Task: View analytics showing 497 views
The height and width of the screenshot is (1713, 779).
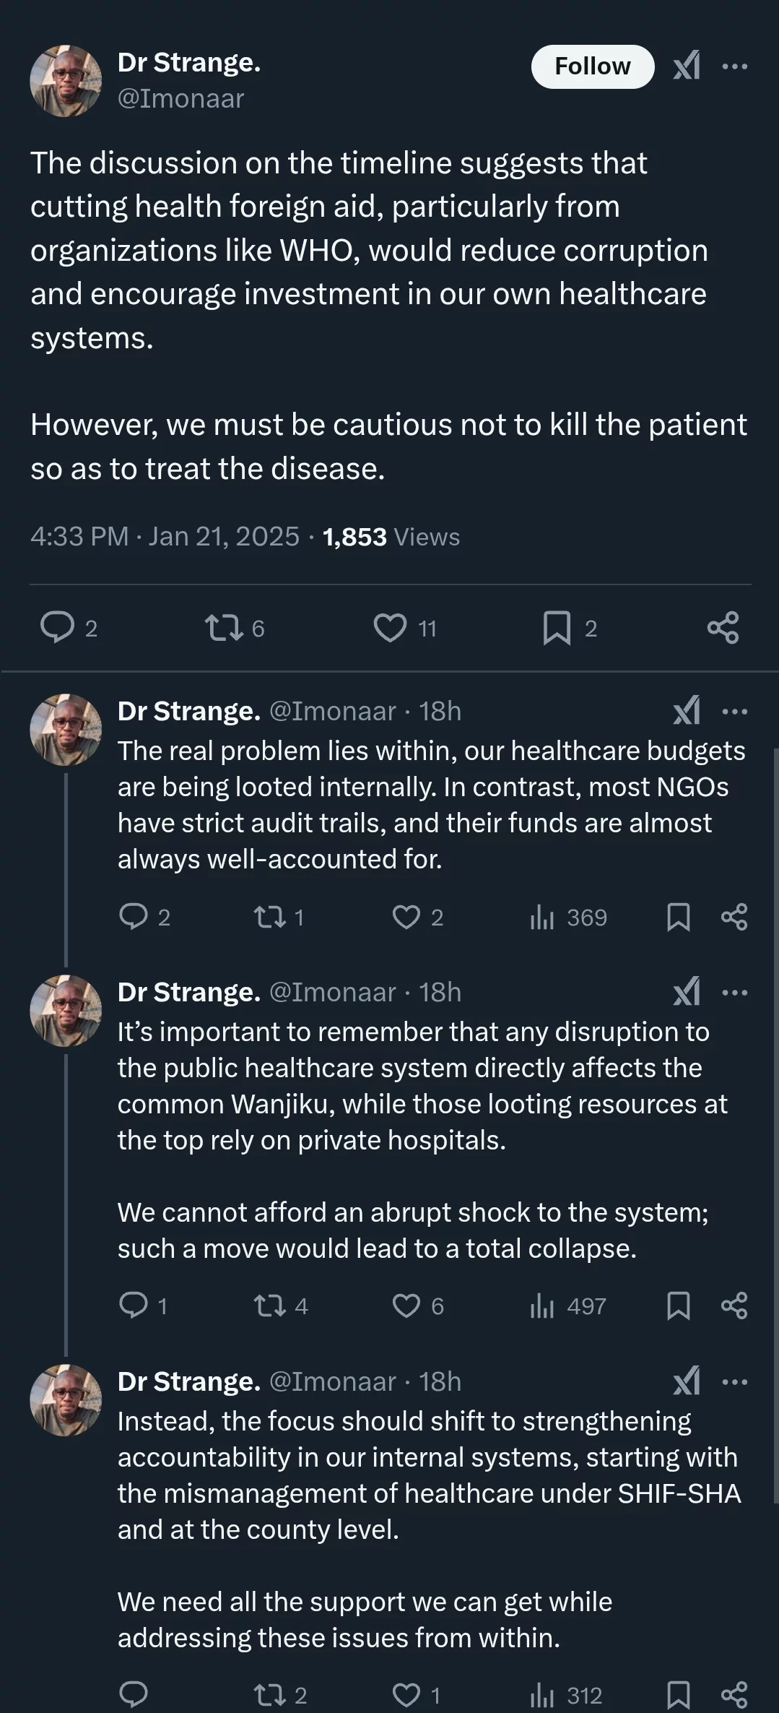Action: [568, 1306]
